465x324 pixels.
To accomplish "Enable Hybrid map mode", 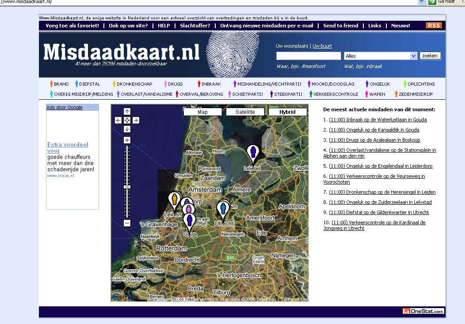I will click(288, 112).
